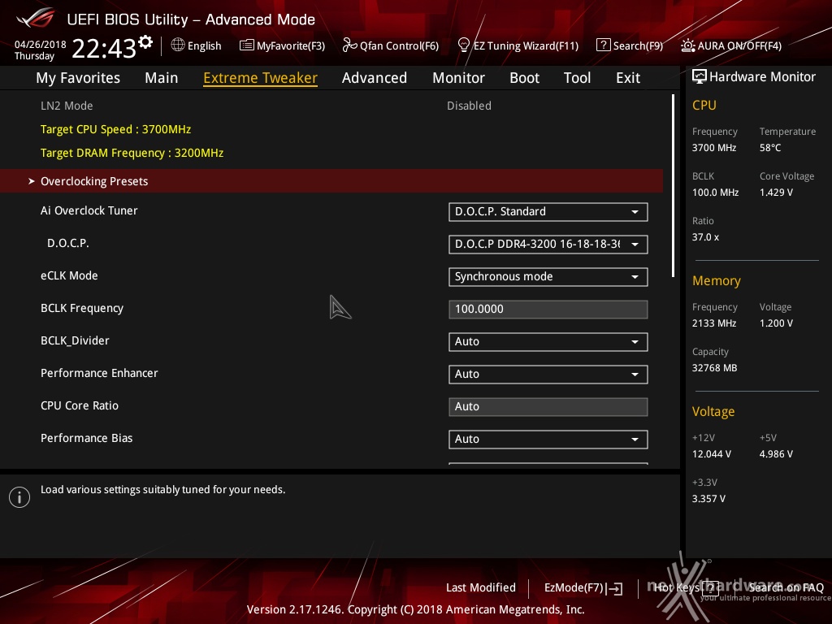Click the Qfan Control fan icon
The image size is (832, 624).
click(x=349, y=45)
